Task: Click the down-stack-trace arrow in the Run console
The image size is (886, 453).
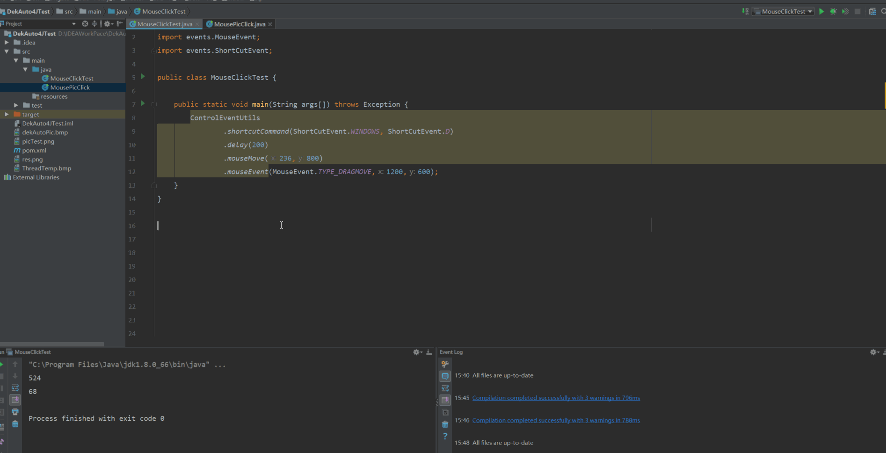Action: pyautogui.click(x=15, y=376)
